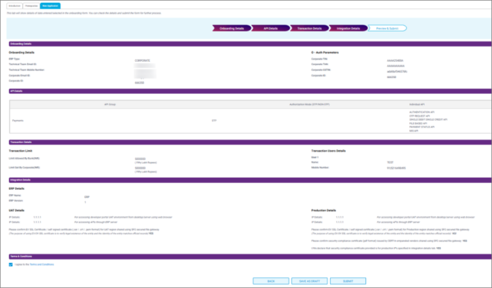Viewport: 492px width, 288px height.
Task: Select the Preview & Submit step
Action: pos(387,28)
